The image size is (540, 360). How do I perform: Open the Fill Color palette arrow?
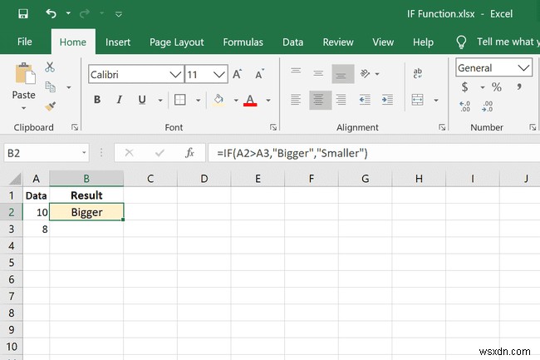(236, 101)
